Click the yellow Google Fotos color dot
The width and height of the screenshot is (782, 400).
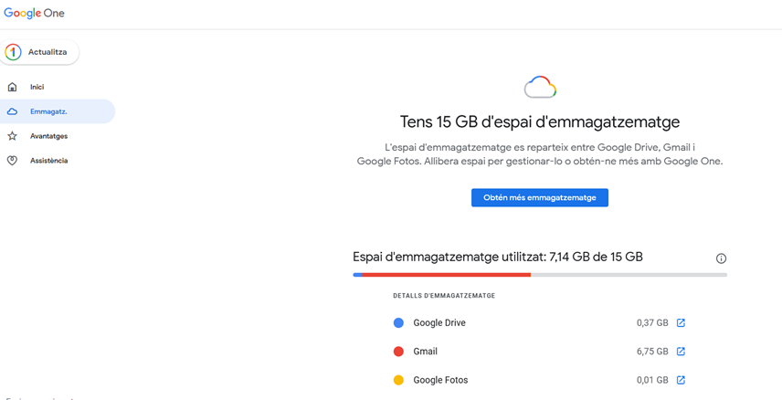398,380
